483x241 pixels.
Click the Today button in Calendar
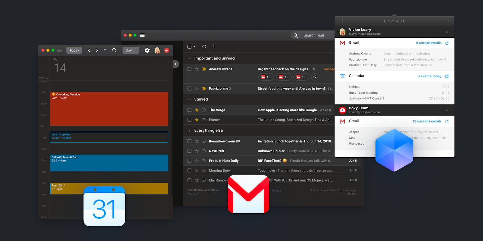point(74,50)
